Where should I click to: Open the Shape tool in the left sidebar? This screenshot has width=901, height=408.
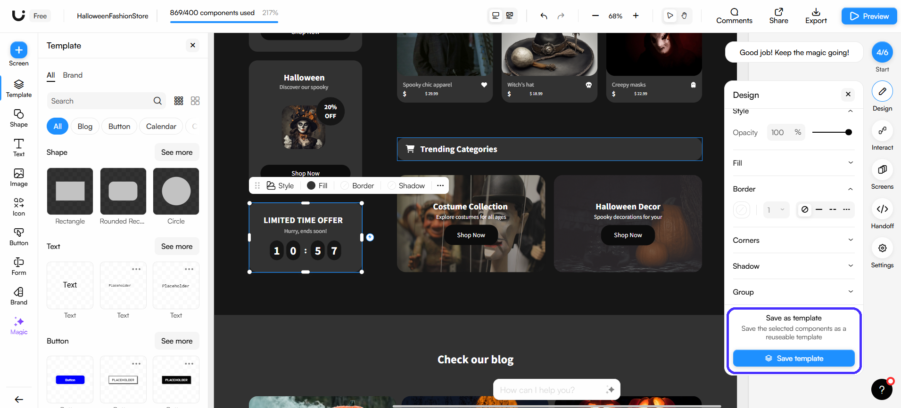[19, 118]
